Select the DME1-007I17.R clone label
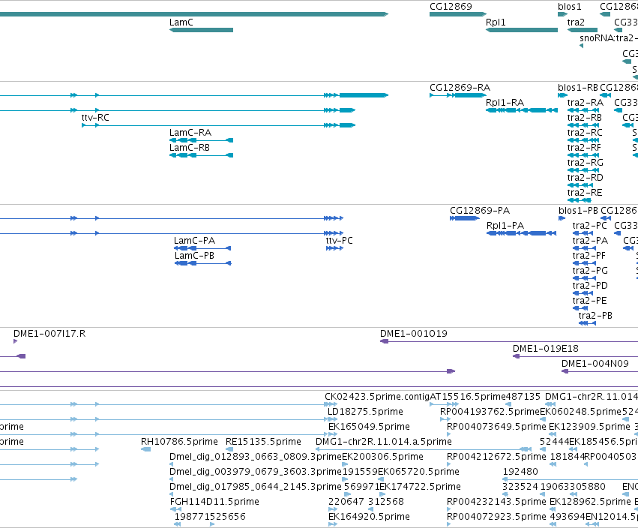This screenshot has width=638, height=528. coord(49,334)
